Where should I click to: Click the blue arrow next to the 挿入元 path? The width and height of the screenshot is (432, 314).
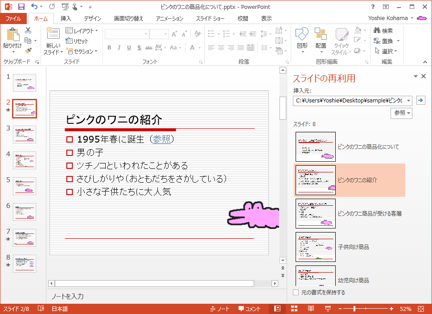tap(420, 100)
